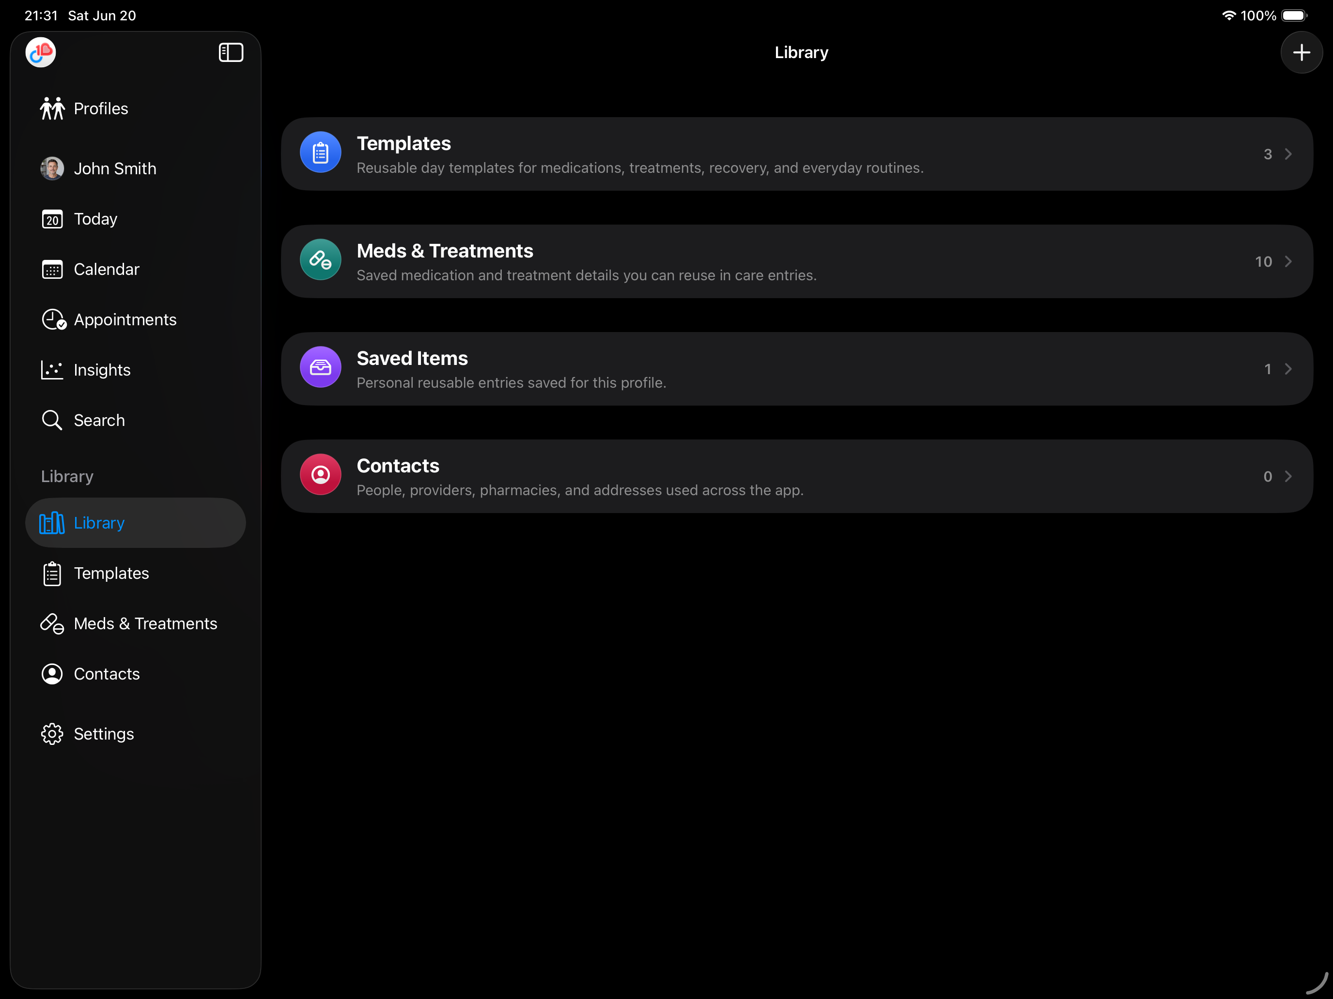Expand Saved Items via its chevron
The image size is (1333, 999).
(x=1288, y=369)
